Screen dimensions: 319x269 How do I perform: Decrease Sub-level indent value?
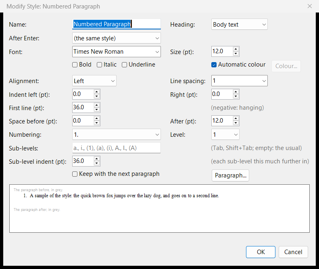(97, 163)
